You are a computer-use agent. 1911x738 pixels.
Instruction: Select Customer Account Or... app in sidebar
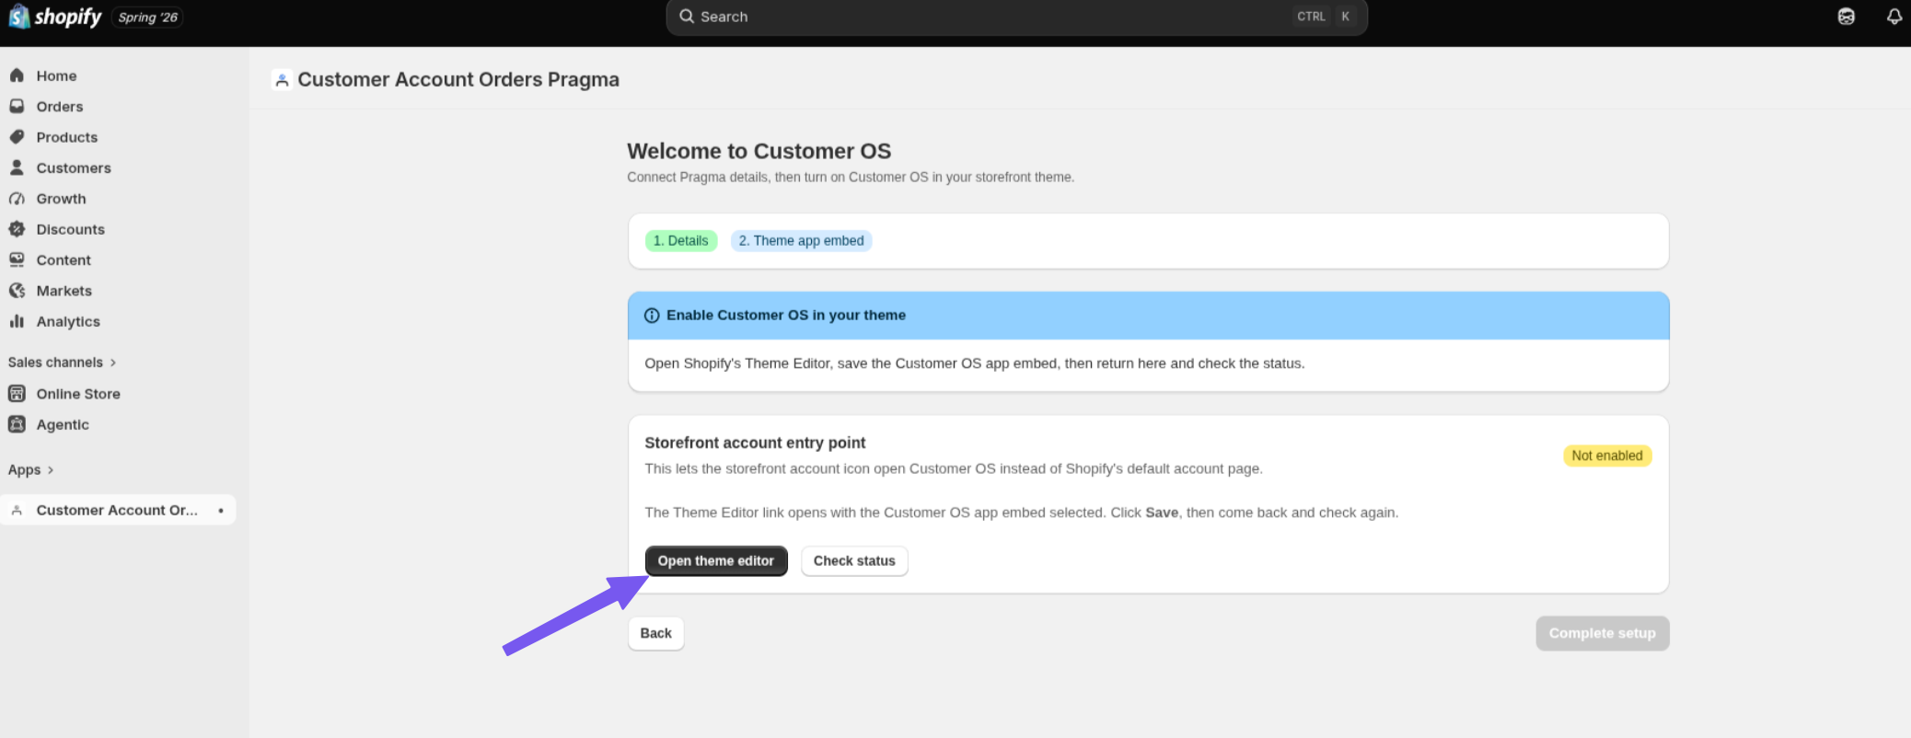[118, 510]
